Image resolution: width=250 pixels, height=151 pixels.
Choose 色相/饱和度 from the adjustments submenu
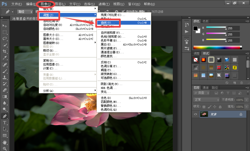(x=111, y=37)
